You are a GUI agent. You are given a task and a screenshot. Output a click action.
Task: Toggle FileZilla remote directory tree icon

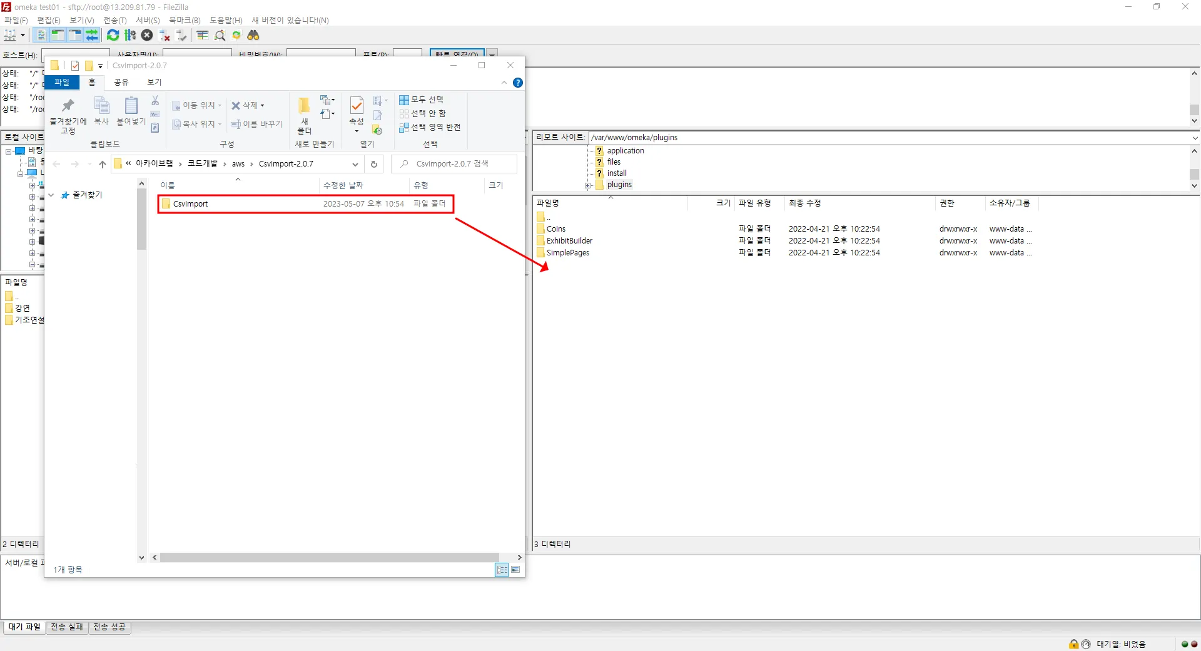pyautogui.click(x=74, y=35)
